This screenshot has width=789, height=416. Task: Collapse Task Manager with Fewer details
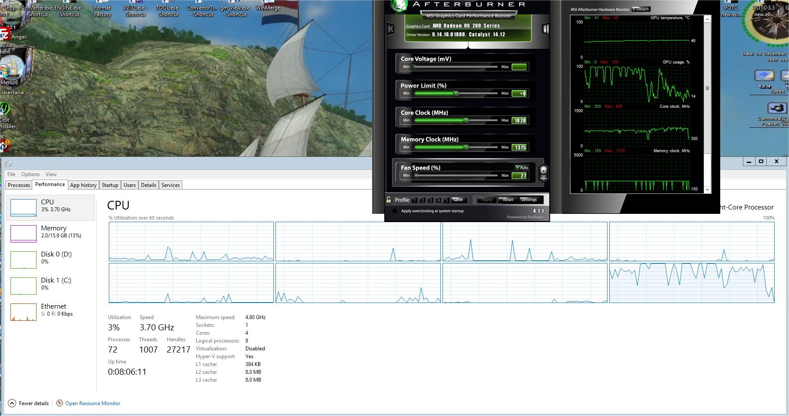pos(29,403)
